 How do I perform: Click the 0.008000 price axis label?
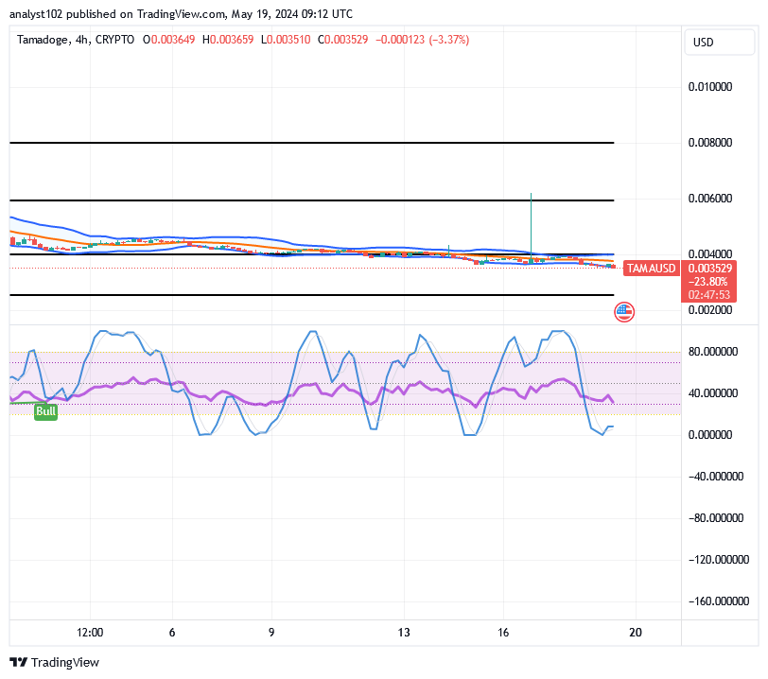click(709, 143)
